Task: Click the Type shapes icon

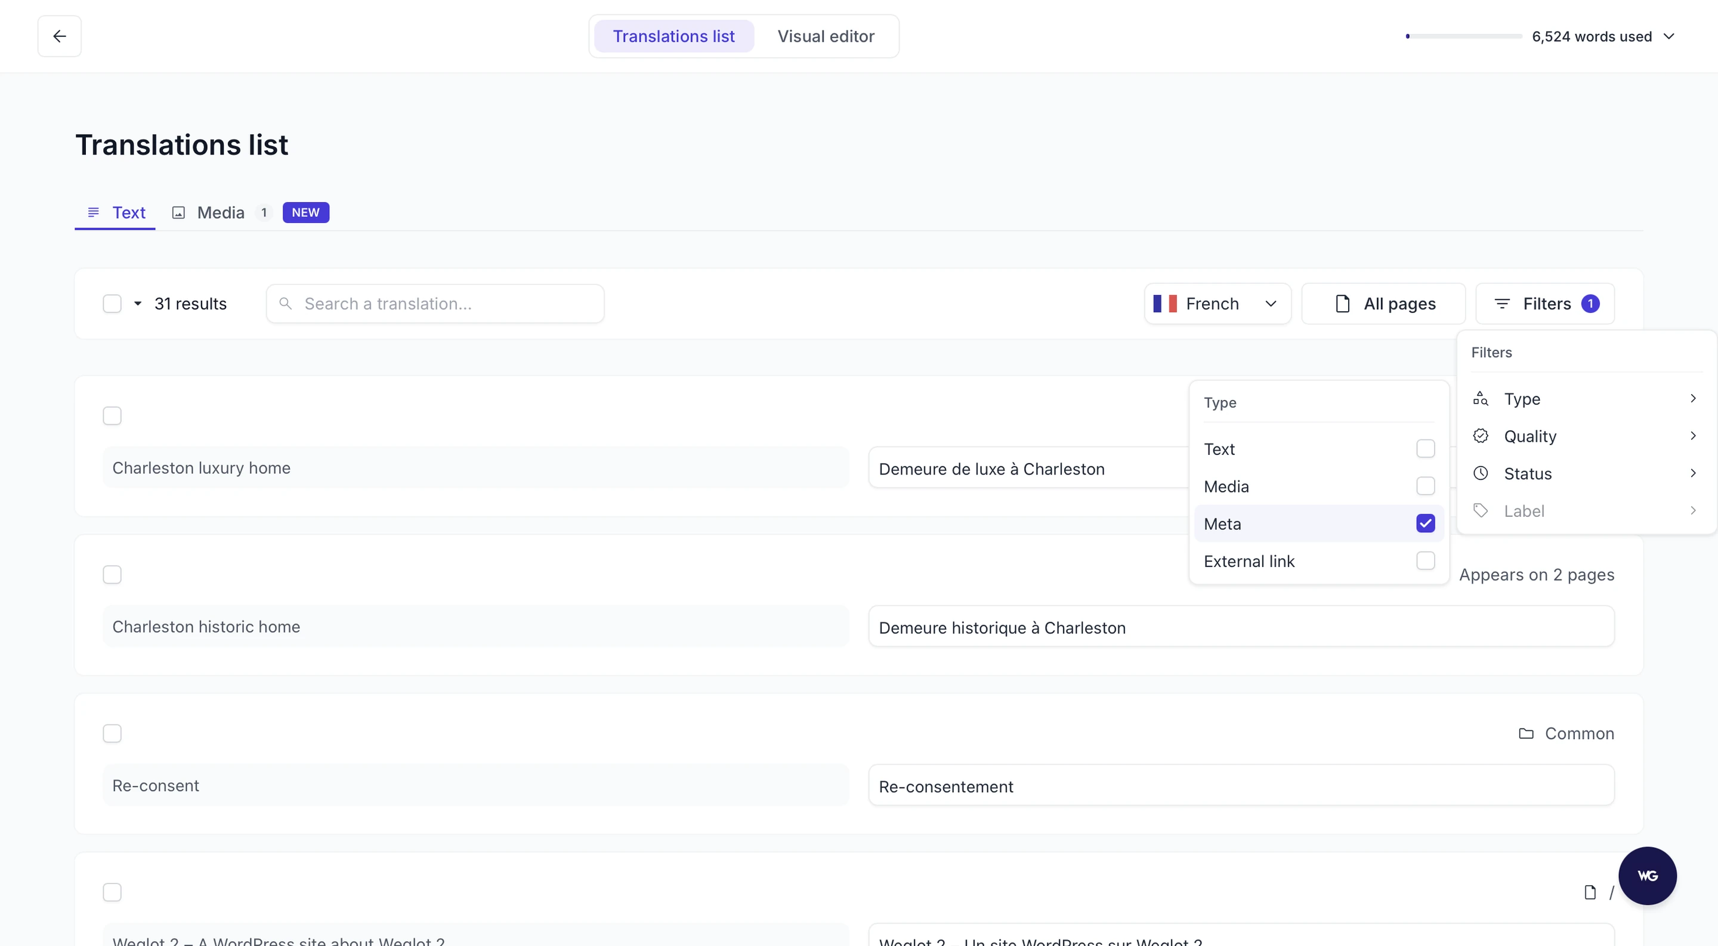Action: [1481, 398]
